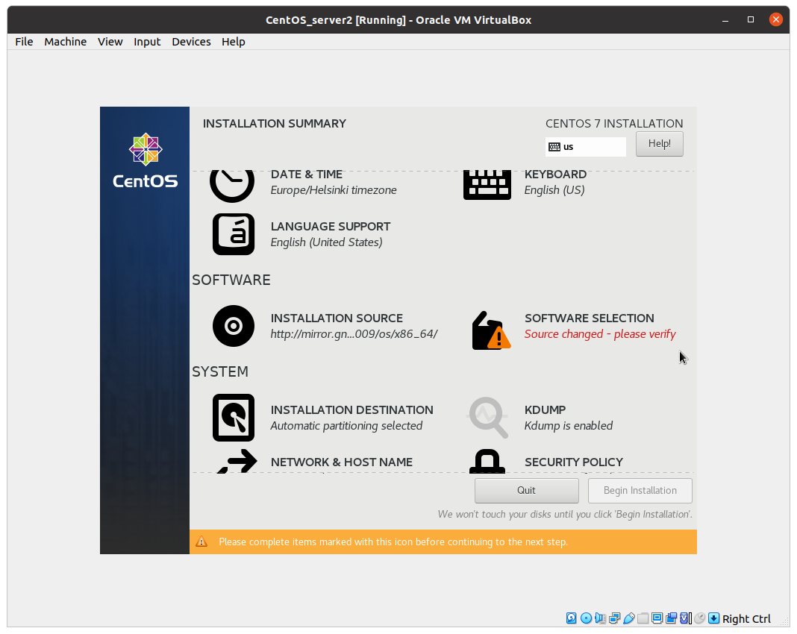797x634 pixels.
Task: Click VirtualBox audio status icon
Action: tap(600, 618)
